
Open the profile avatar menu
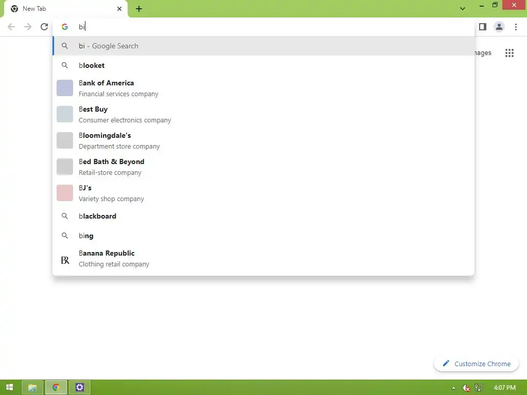tap(499, 27)
